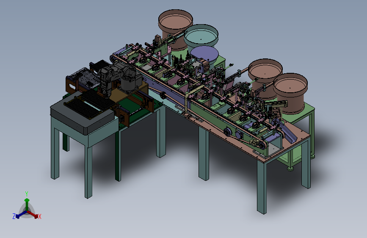Select the dark gray tray enclosure box
Screen dimensions: 367x238
83,114
